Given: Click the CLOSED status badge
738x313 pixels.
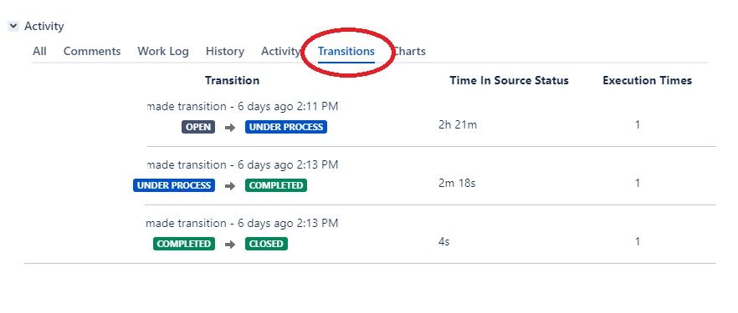Looking at the screenshot, I should tap(266, 244).
